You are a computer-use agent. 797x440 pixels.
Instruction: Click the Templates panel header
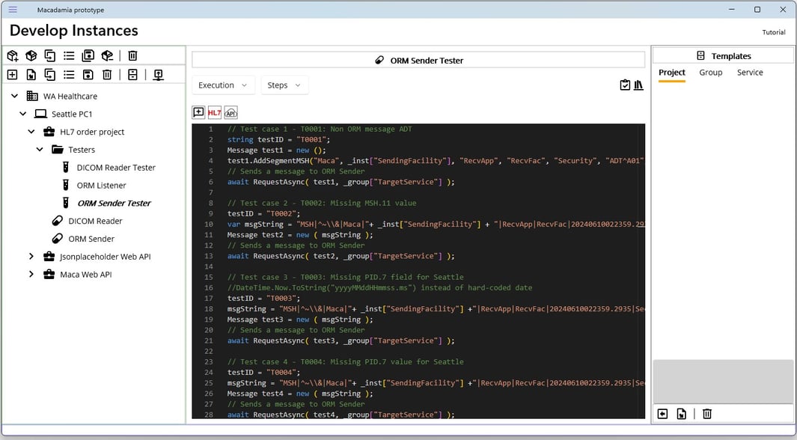click(x=723, y=56)
